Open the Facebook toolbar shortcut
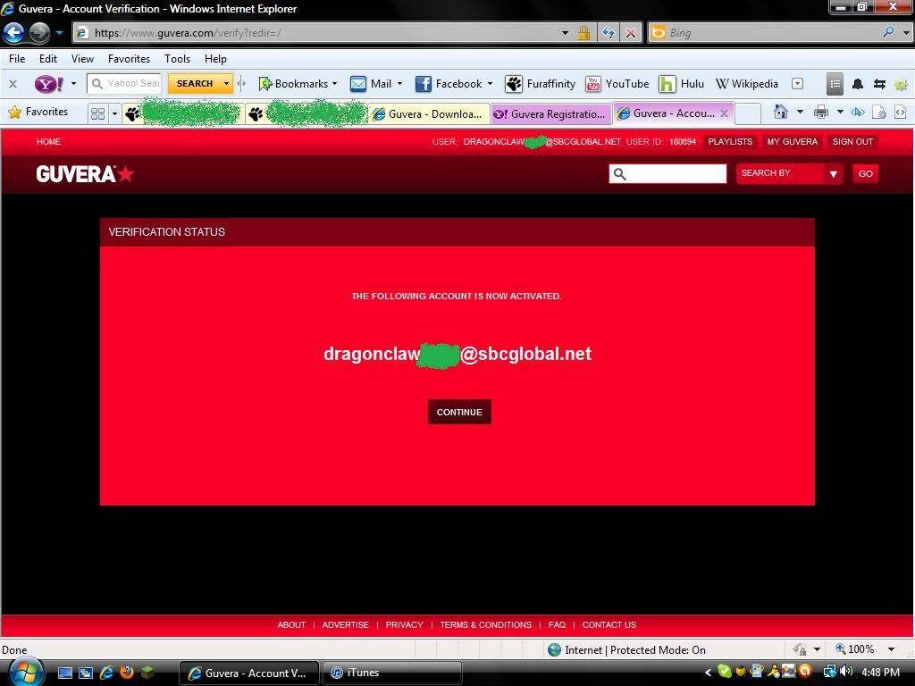 click(449, 83)
